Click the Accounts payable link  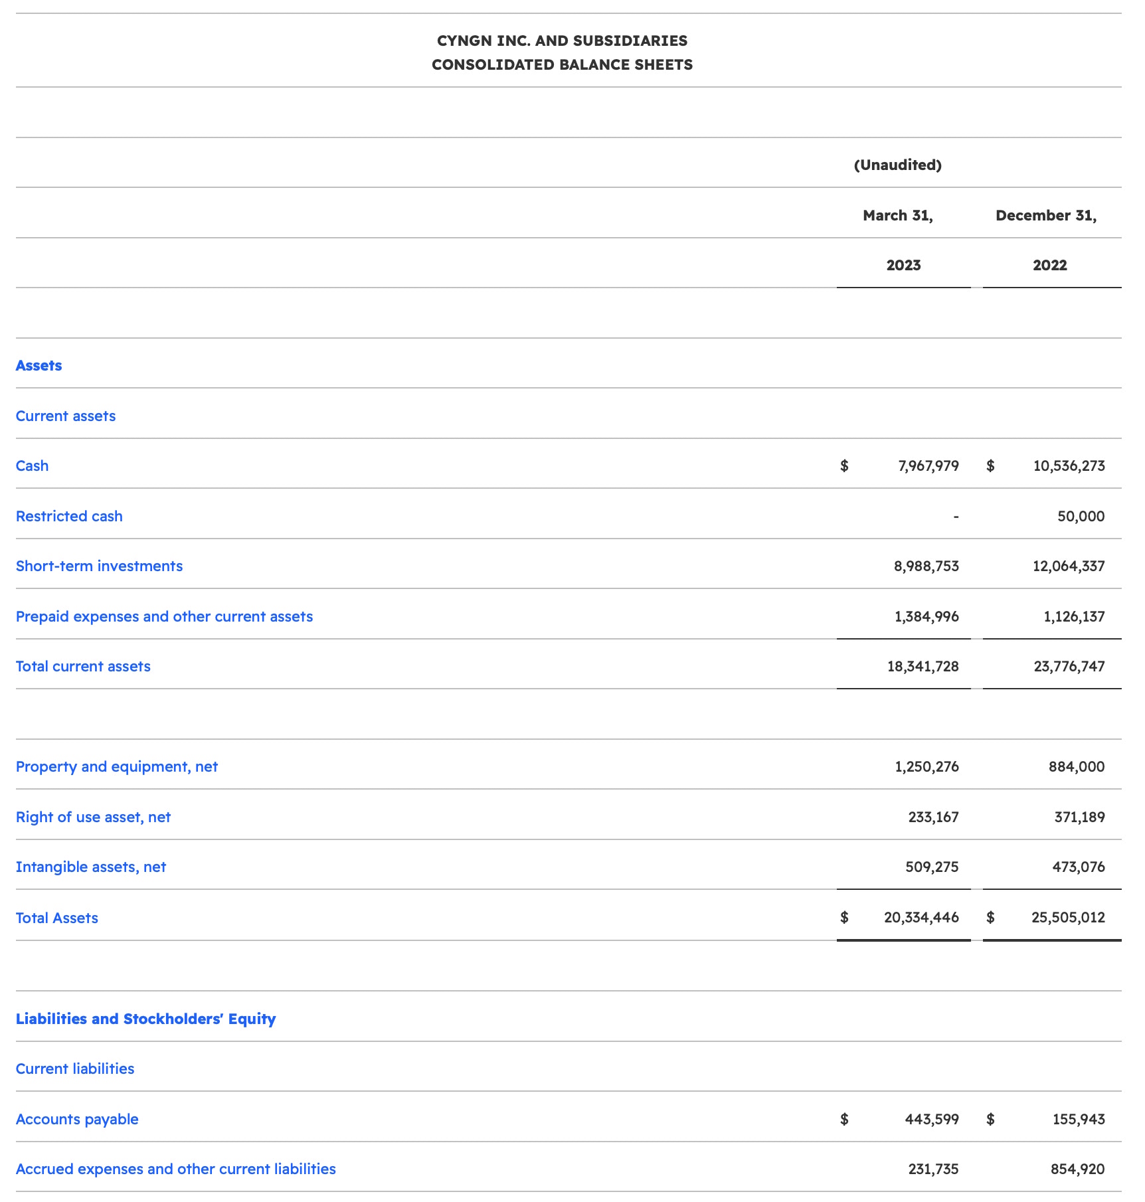tap(77, 1120)
